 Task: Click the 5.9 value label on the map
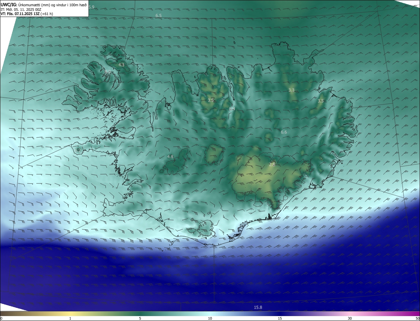click(91, 7)
